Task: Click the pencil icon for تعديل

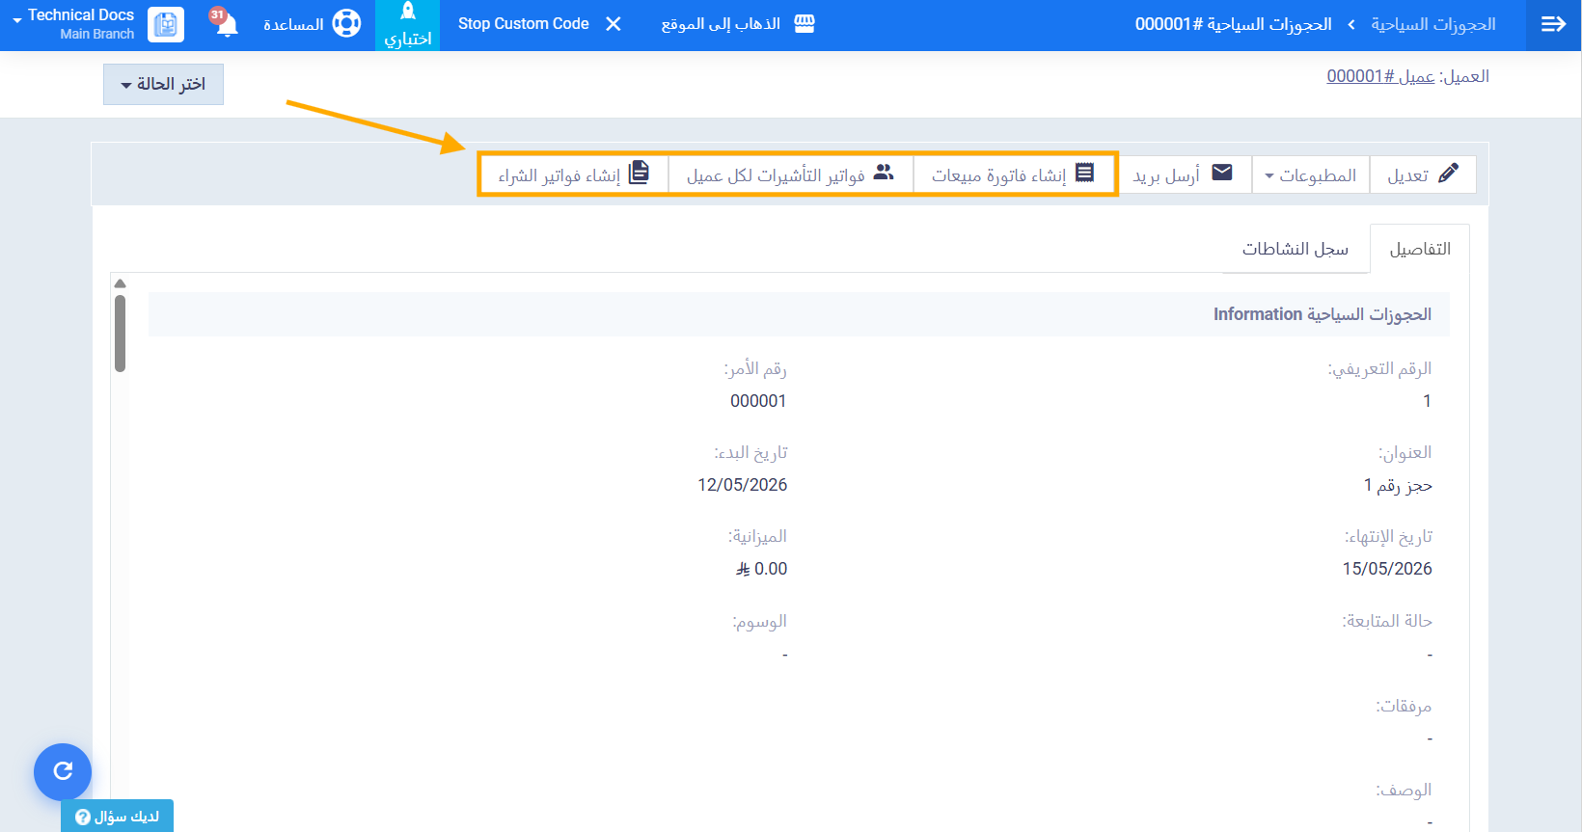Action: (1448, 174)
